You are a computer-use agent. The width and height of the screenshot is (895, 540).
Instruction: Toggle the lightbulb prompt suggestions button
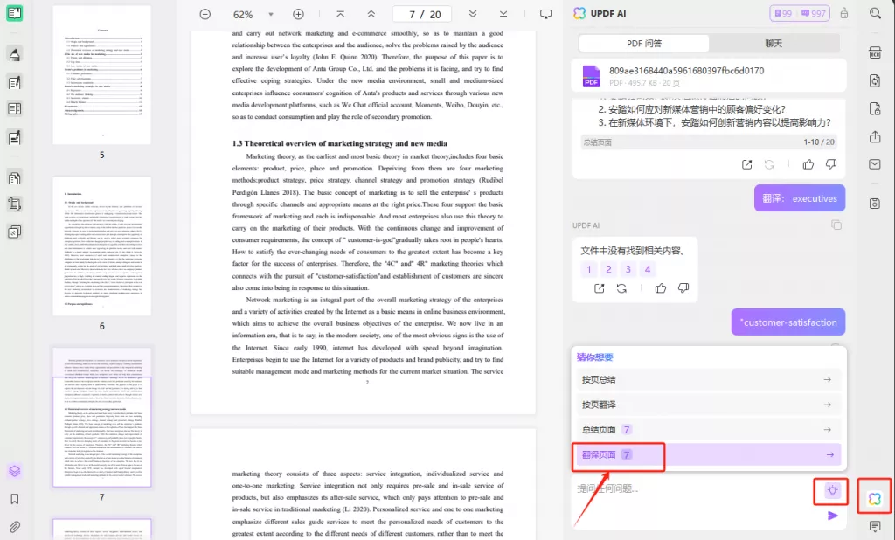coord(832,490)
